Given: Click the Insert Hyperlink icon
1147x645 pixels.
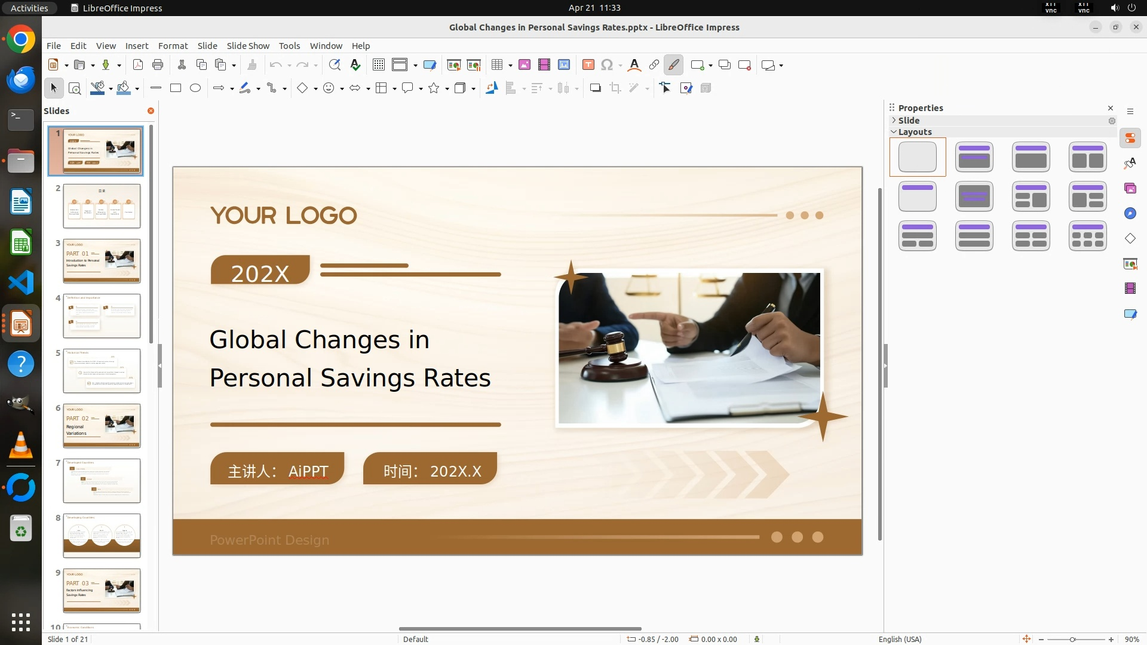Looking at the screenshot, I should click(654, 65).
